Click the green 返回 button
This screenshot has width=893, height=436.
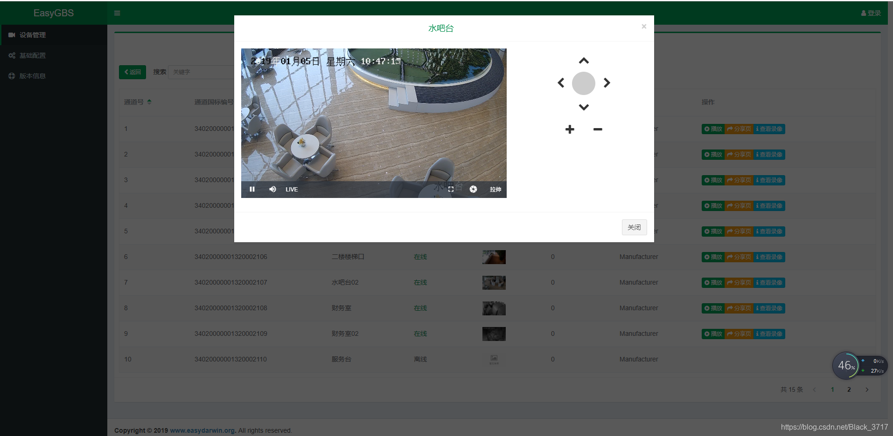tap(133, 72)
